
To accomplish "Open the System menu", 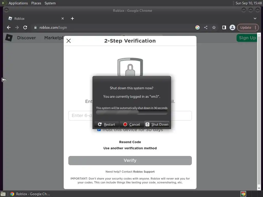I will [x=50, y=3].
